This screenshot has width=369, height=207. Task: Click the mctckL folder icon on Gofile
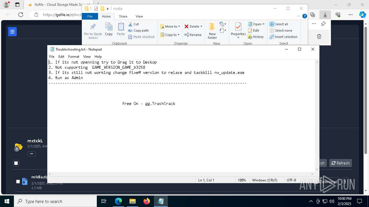tap(18, 147)
